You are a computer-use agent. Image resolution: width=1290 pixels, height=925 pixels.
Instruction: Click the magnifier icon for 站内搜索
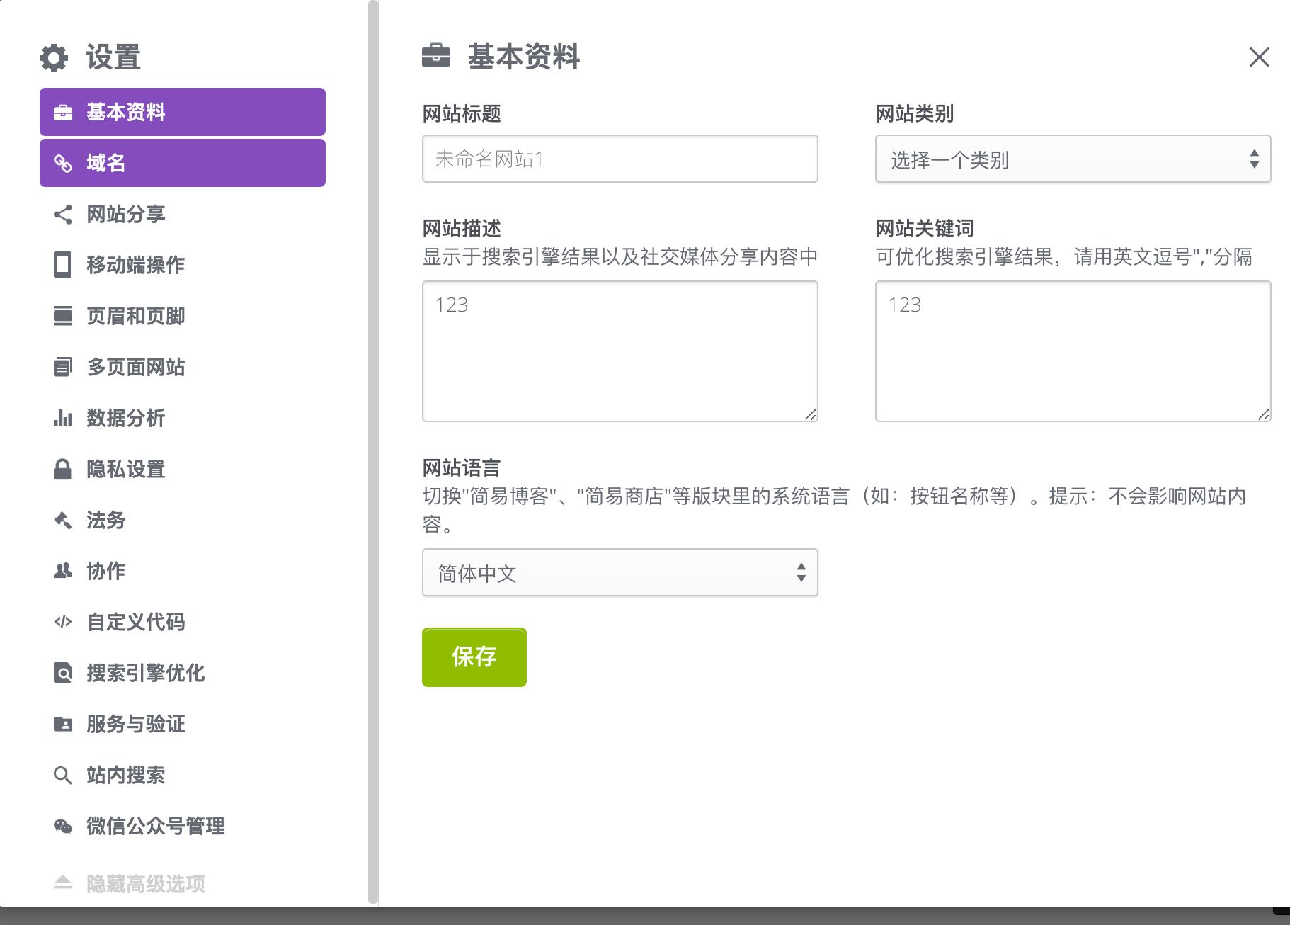[x=63, y=776]
